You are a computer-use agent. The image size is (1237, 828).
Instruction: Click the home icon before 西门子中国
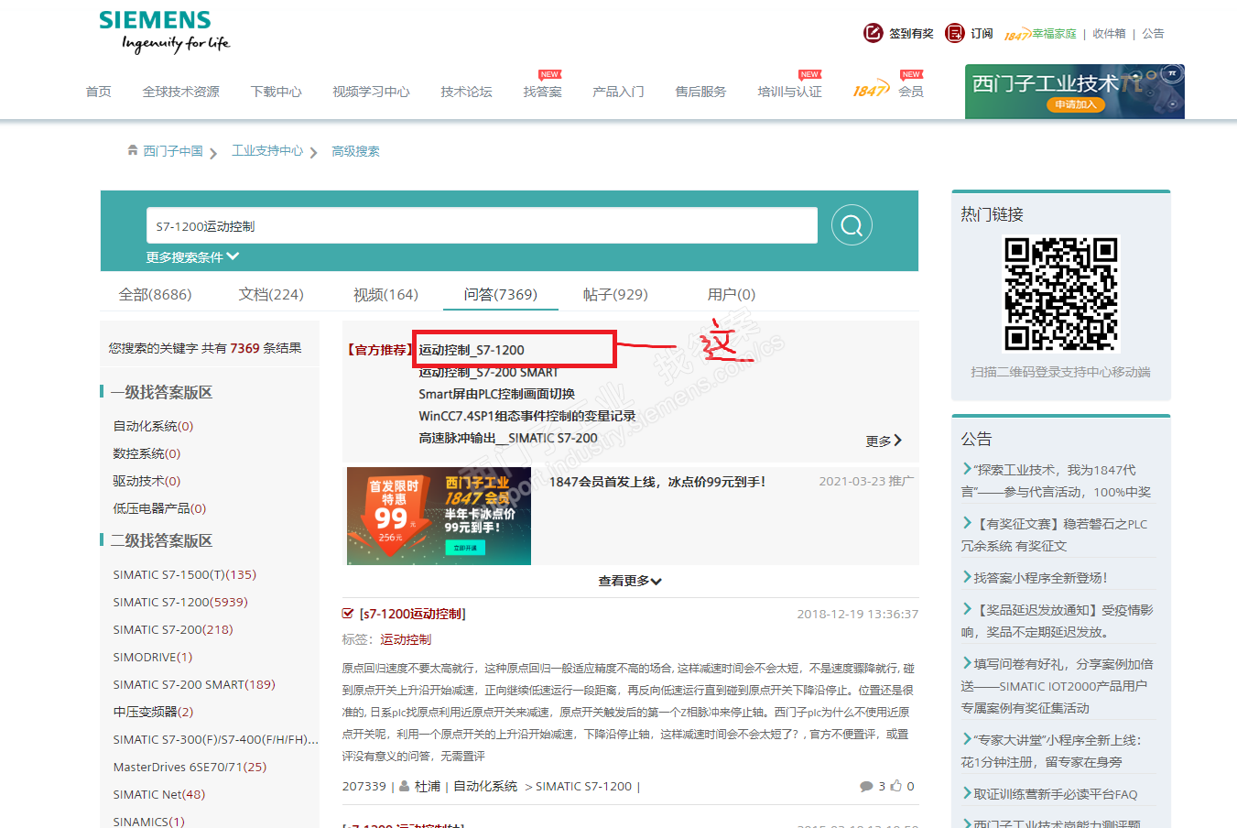pos(133,150)
